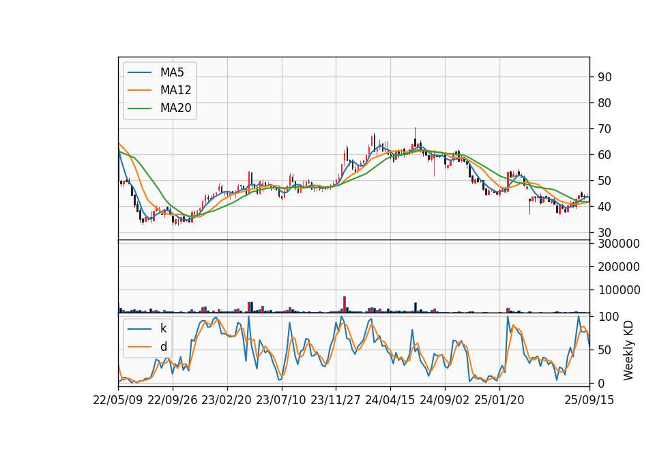Click the Weekly KD axis title
The height and width of the screenshot is (471, 655).
pyautogui.click(x=628, y=350)
